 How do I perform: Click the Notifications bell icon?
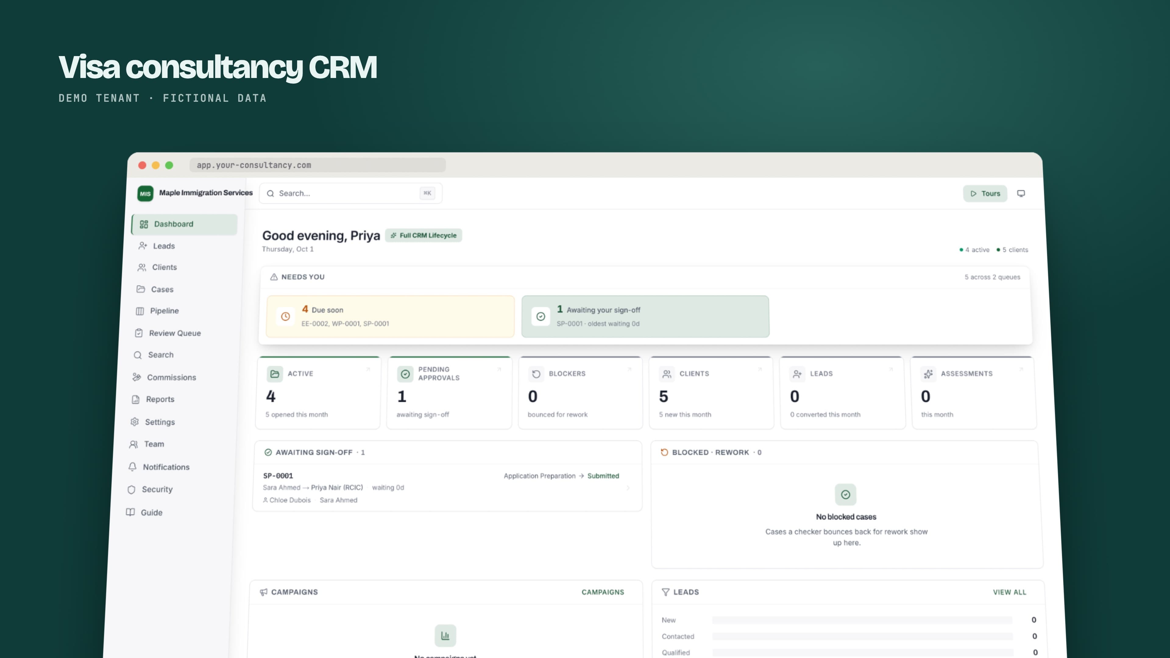click(132, 467)
